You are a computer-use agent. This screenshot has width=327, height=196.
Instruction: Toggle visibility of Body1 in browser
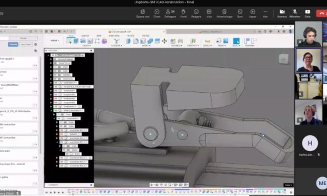click(68, 154)
